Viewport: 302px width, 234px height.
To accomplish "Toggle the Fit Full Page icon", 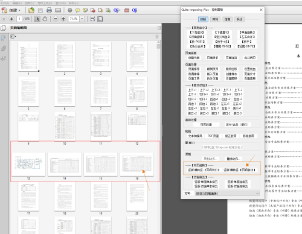I will pos(100,19).
